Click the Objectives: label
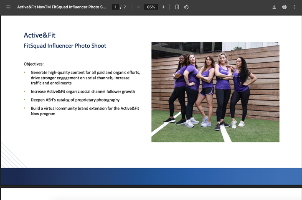 34,64
